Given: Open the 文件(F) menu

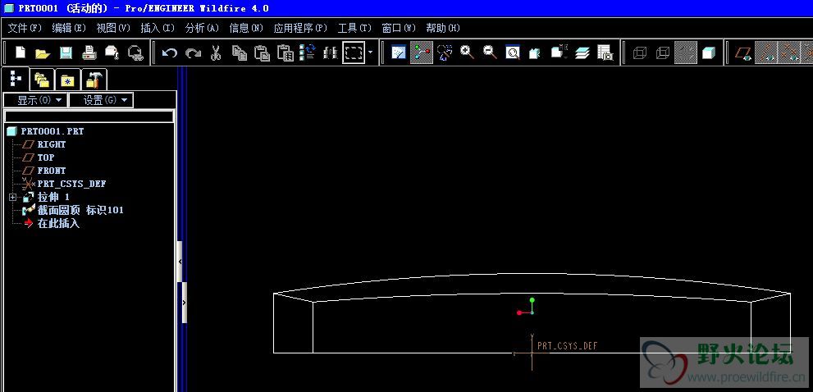Looking at the screenshot, I should click(x=25, y=28).
